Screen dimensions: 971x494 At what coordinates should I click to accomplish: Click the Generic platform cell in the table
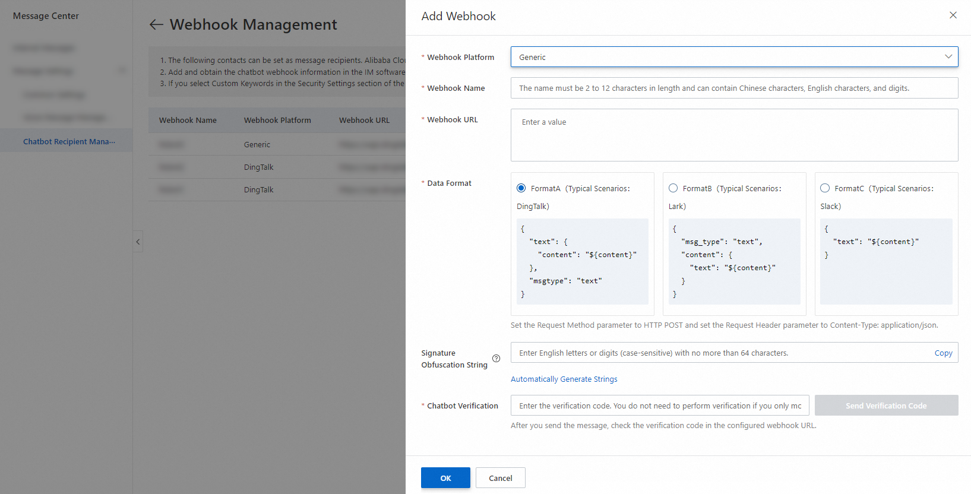point(257,144)
